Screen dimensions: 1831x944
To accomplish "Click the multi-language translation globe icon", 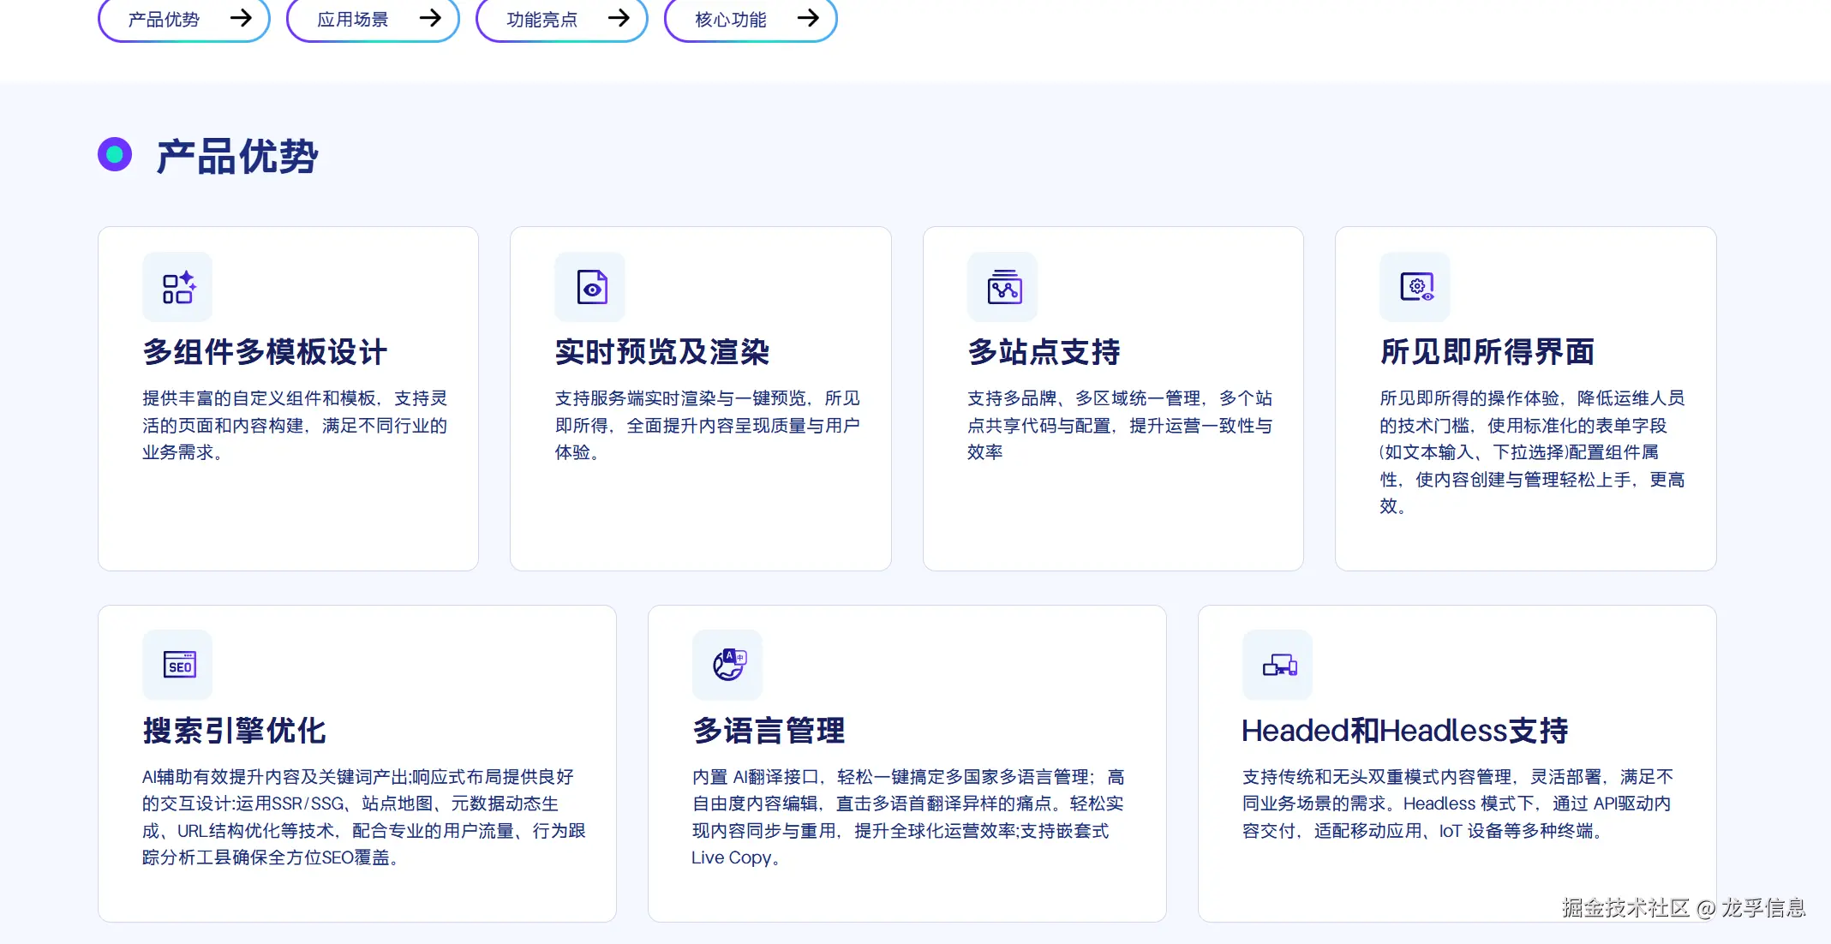I will (728, 666).
